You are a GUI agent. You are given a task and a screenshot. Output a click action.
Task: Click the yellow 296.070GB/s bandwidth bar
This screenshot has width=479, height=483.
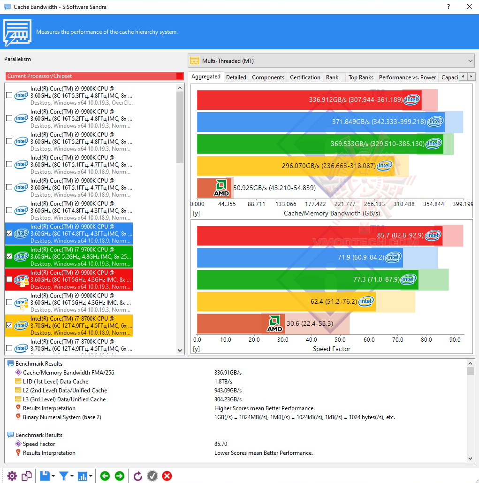click(x=296, y=166)
